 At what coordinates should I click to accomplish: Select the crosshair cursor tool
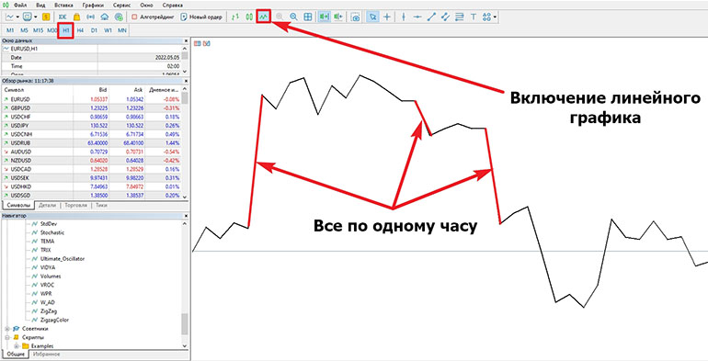(x=387, y=17)
